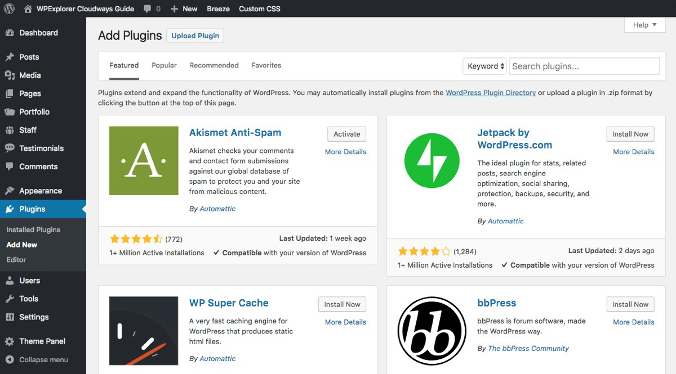Click the Akismet Anti-Spam title link
This screenshot has height=374, width=676.
tap(235, 133)
